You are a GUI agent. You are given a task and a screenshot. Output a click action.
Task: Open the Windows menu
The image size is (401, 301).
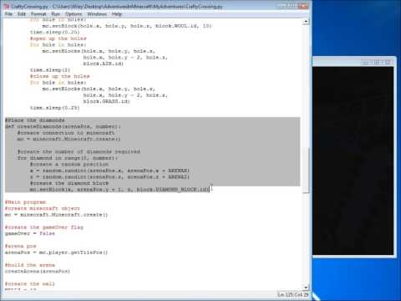(x=97, y=14)
